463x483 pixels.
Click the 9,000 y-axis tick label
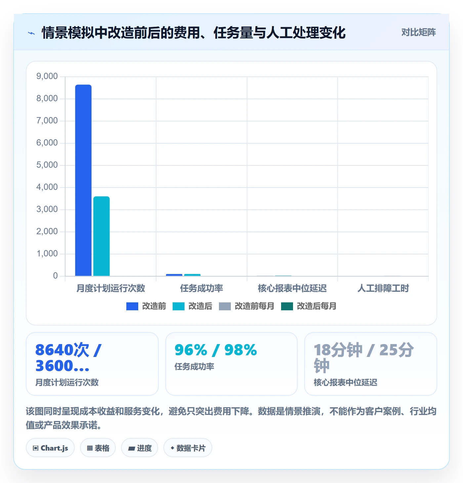(47, 76)
